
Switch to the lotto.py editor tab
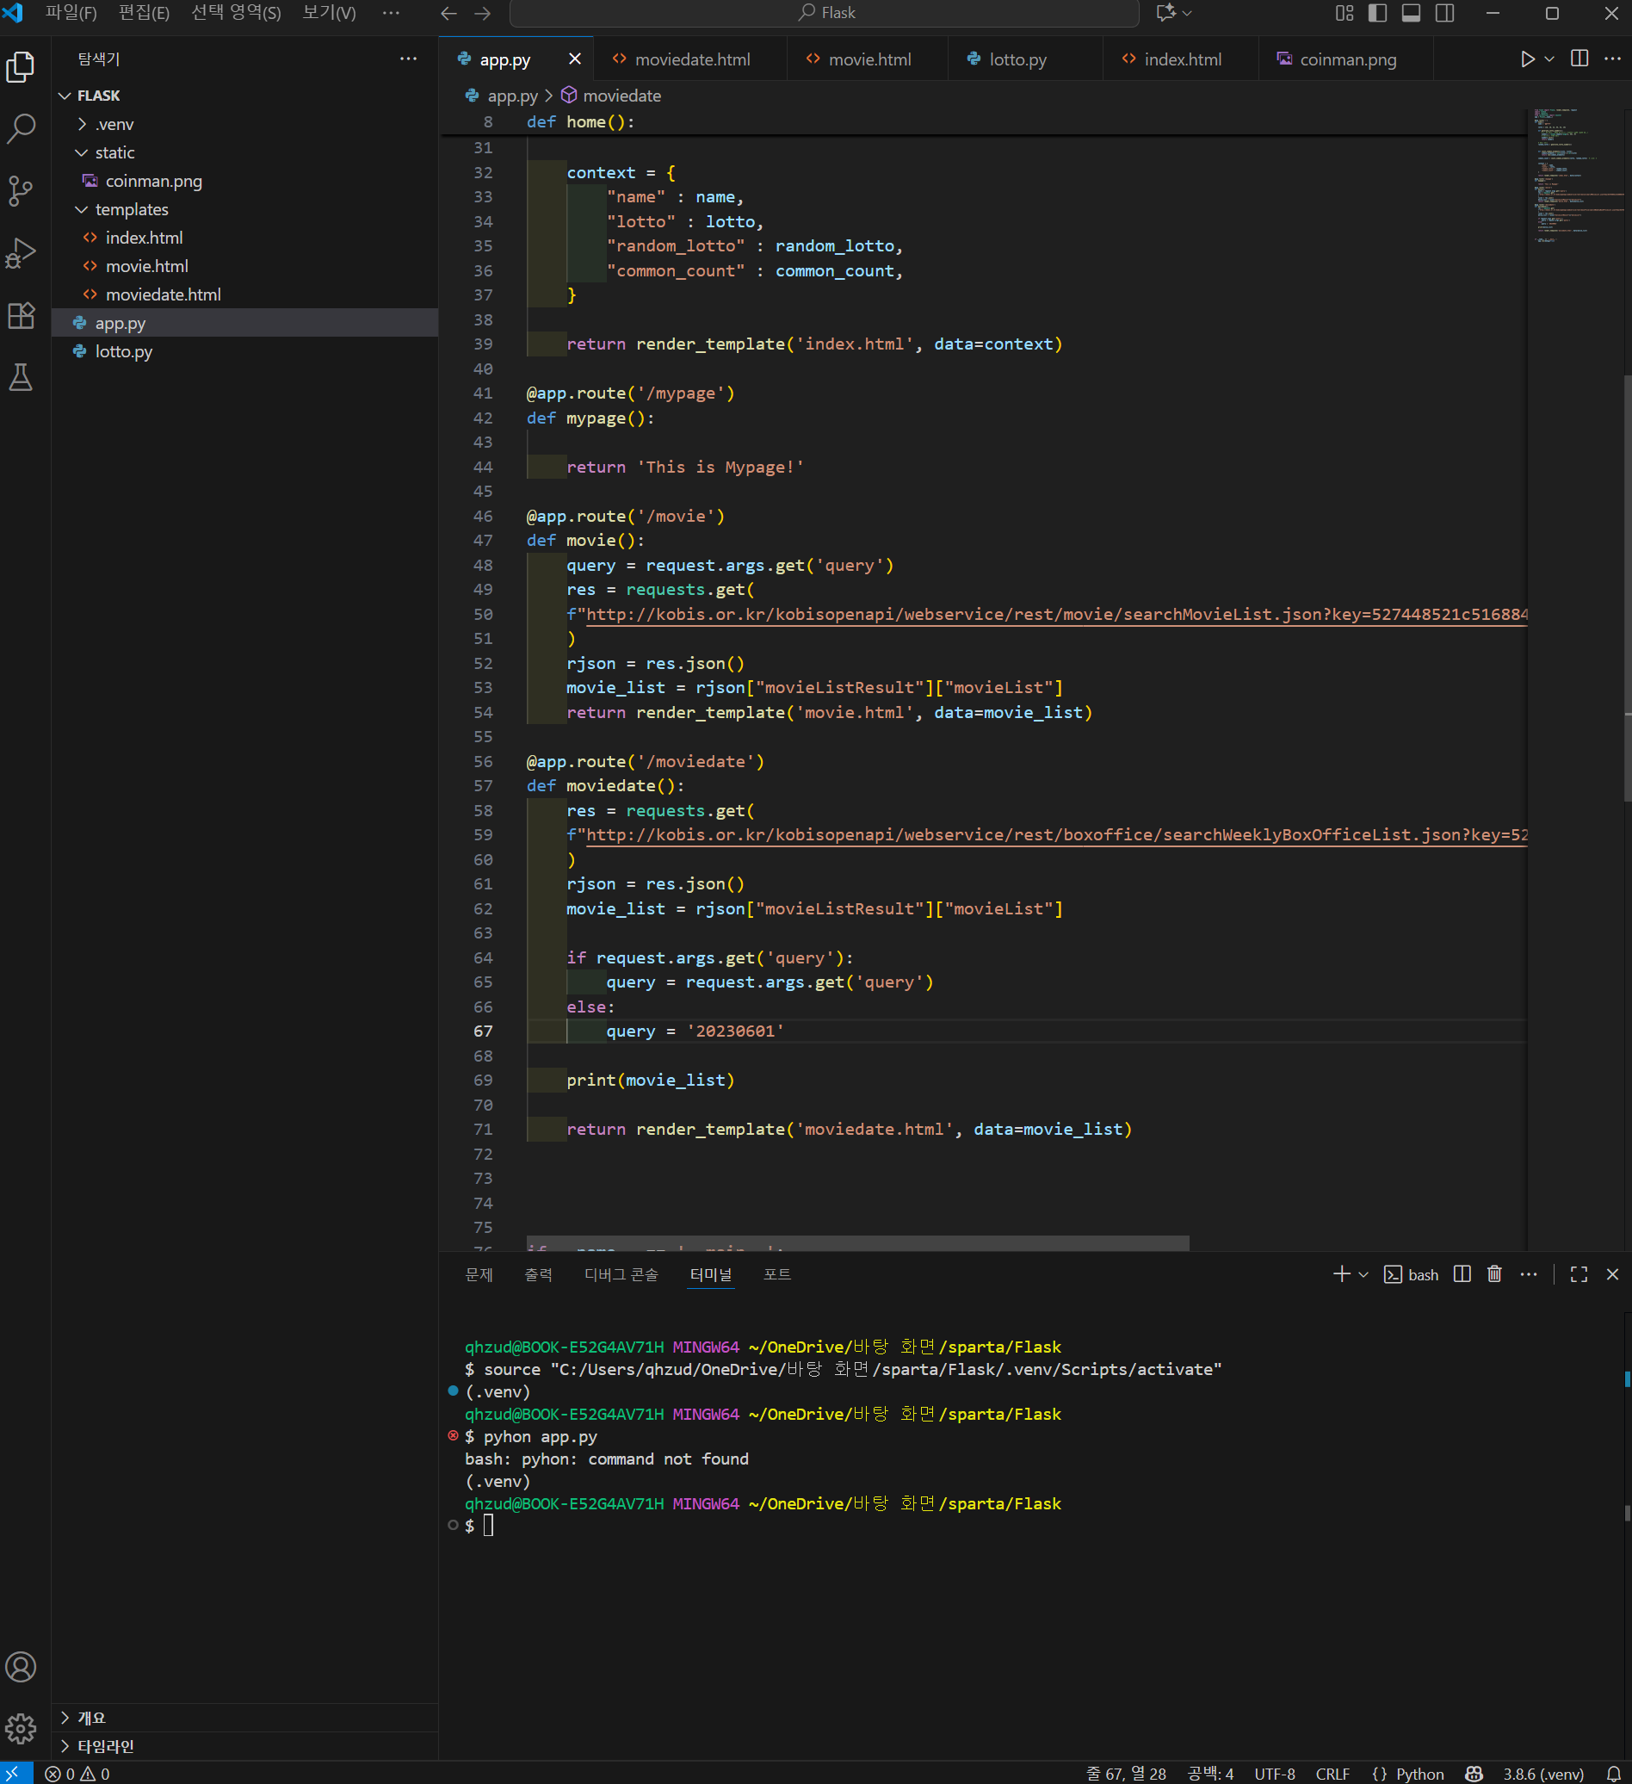1026,59
